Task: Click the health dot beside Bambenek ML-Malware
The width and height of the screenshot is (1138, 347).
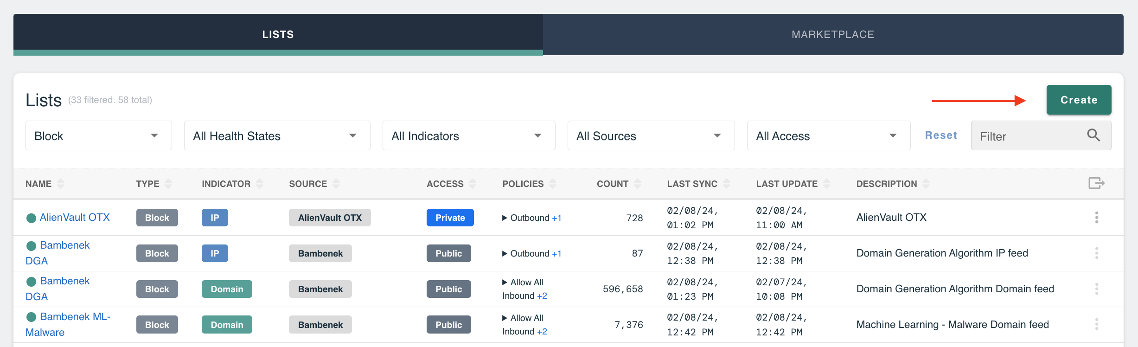Action: point(31,317)
